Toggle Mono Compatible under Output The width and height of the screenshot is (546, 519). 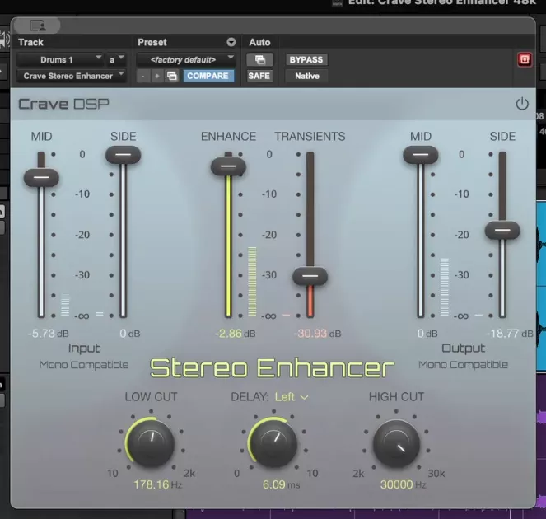[463, 365]
